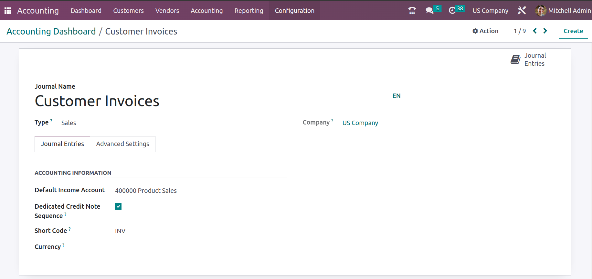Open the conversations chat icon
The width and height of the screenshot is (592, 279).
pyautogui.click(x=429, y=11)
